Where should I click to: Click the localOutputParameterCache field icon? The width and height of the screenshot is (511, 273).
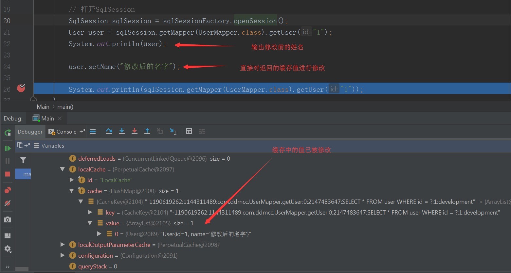point(73,245)
